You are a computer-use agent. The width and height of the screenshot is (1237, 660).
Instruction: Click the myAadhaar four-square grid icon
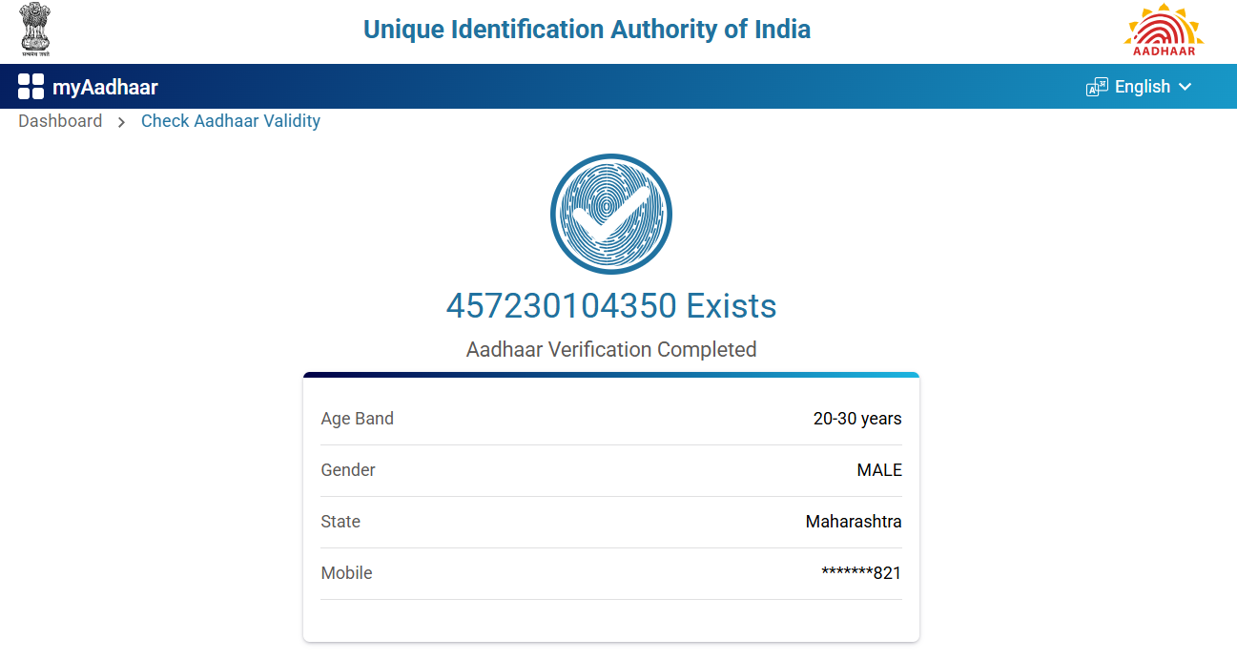31,87
